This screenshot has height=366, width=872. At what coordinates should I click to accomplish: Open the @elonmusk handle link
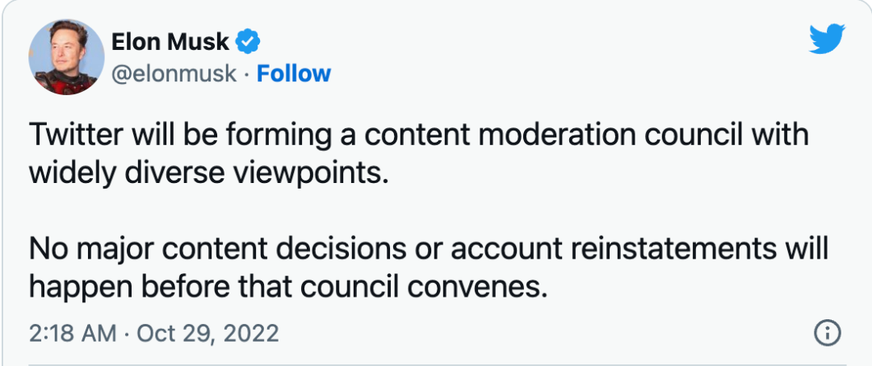click(x=174, y=73)
